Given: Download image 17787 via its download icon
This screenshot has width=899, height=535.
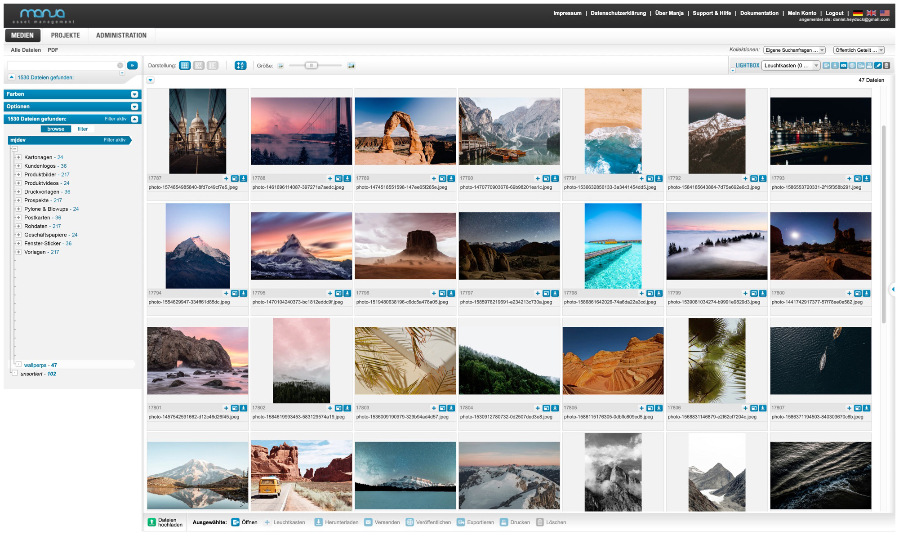Looking at the screenshot, I should click(243, 178).
